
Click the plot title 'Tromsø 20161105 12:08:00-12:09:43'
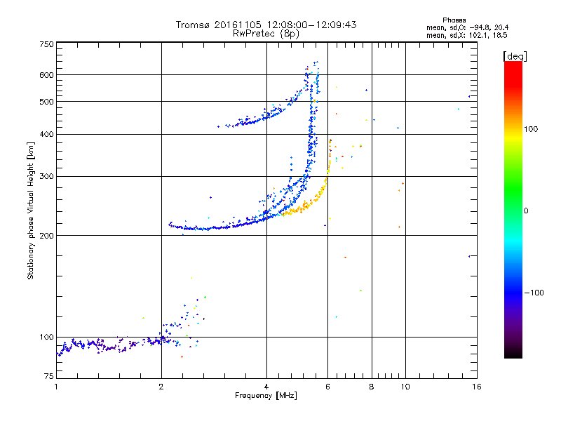pos(266,25)
